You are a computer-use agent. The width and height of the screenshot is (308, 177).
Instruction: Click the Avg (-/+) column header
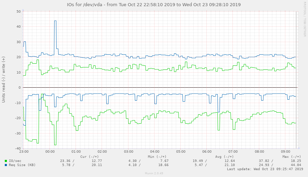[225, 157]
